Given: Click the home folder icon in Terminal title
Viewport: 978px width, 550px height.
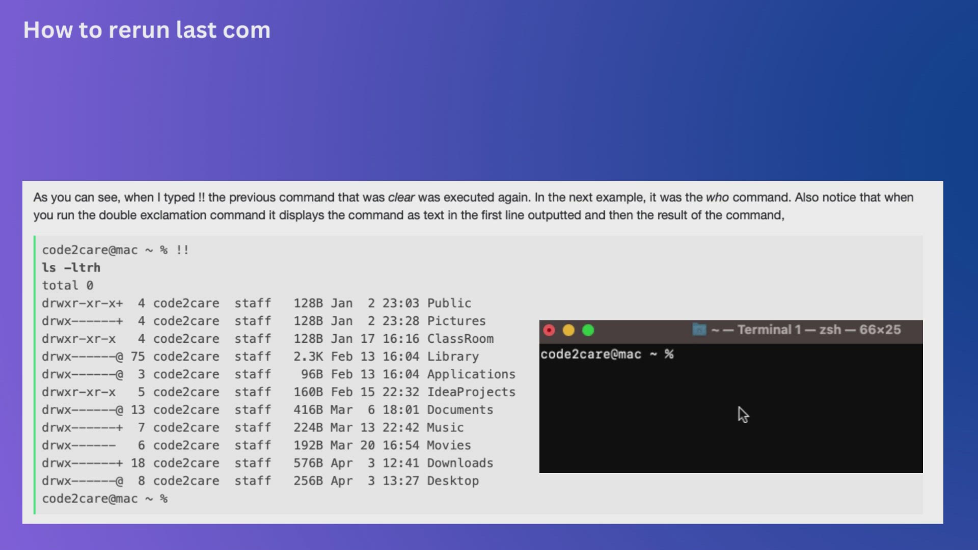Looking at the screenshot, I should click(x=699, y=330).
